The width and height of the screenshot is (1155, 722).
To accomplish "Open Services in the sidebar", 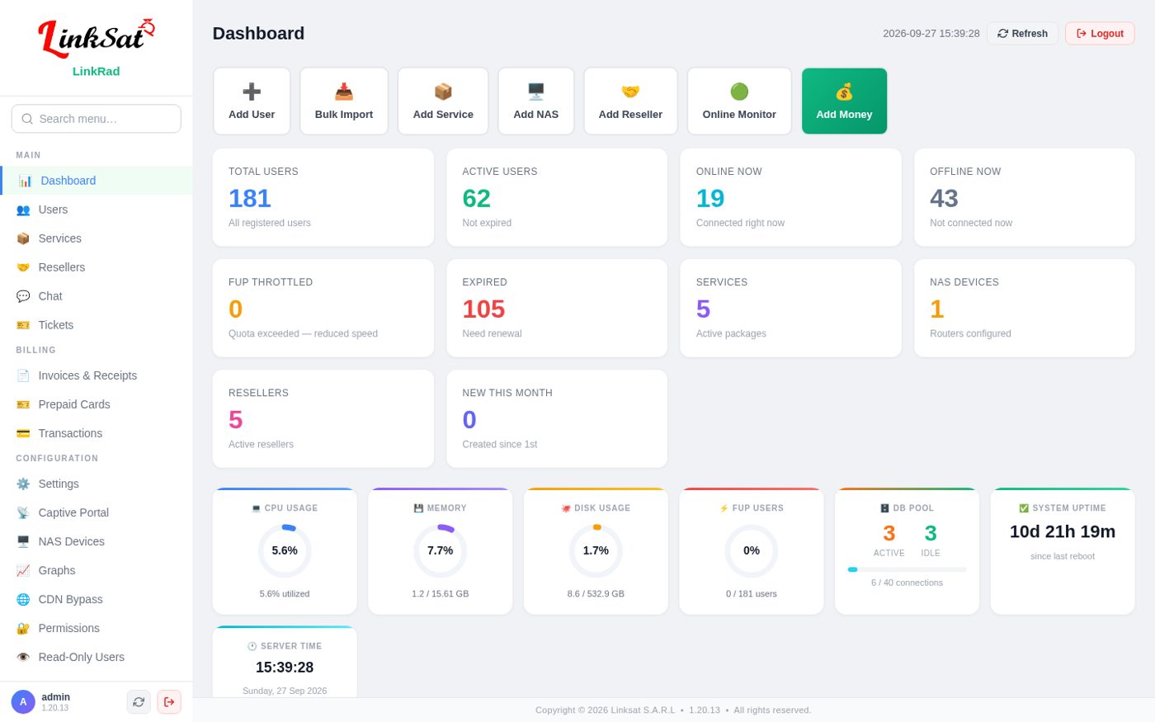I will (97, 238).
